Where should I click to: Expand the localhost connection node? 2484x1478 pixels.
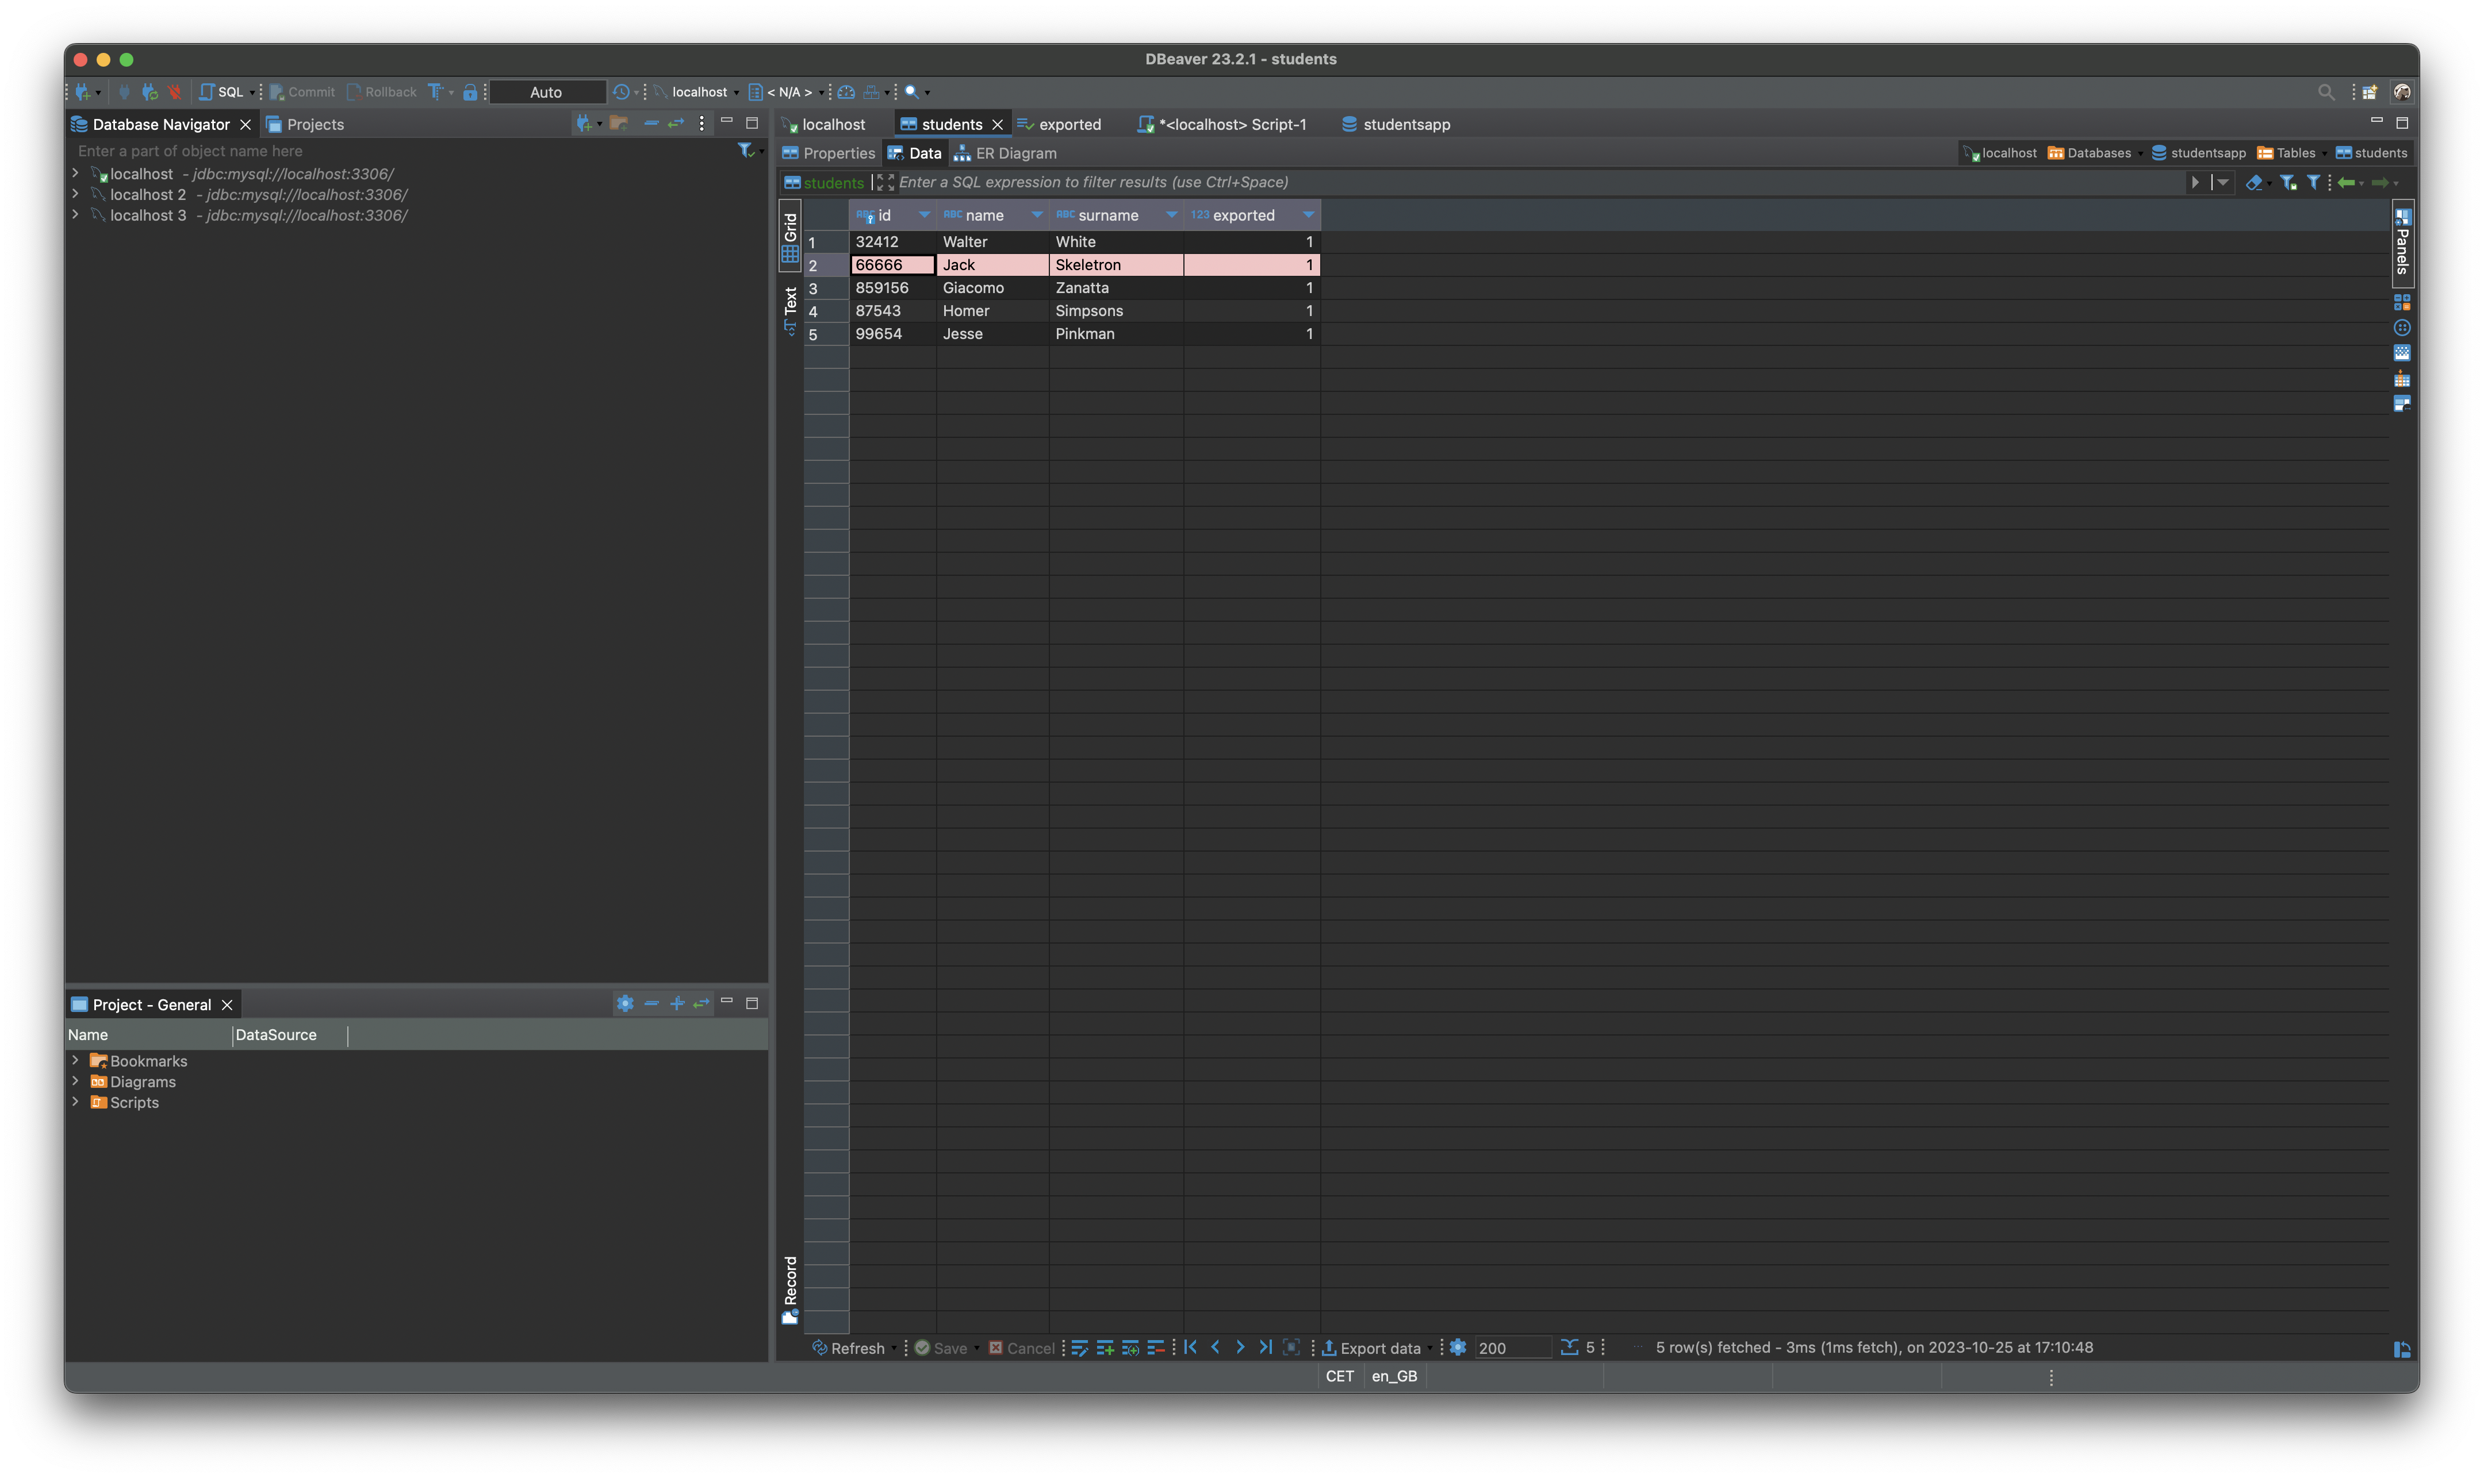tap(76, 174)
